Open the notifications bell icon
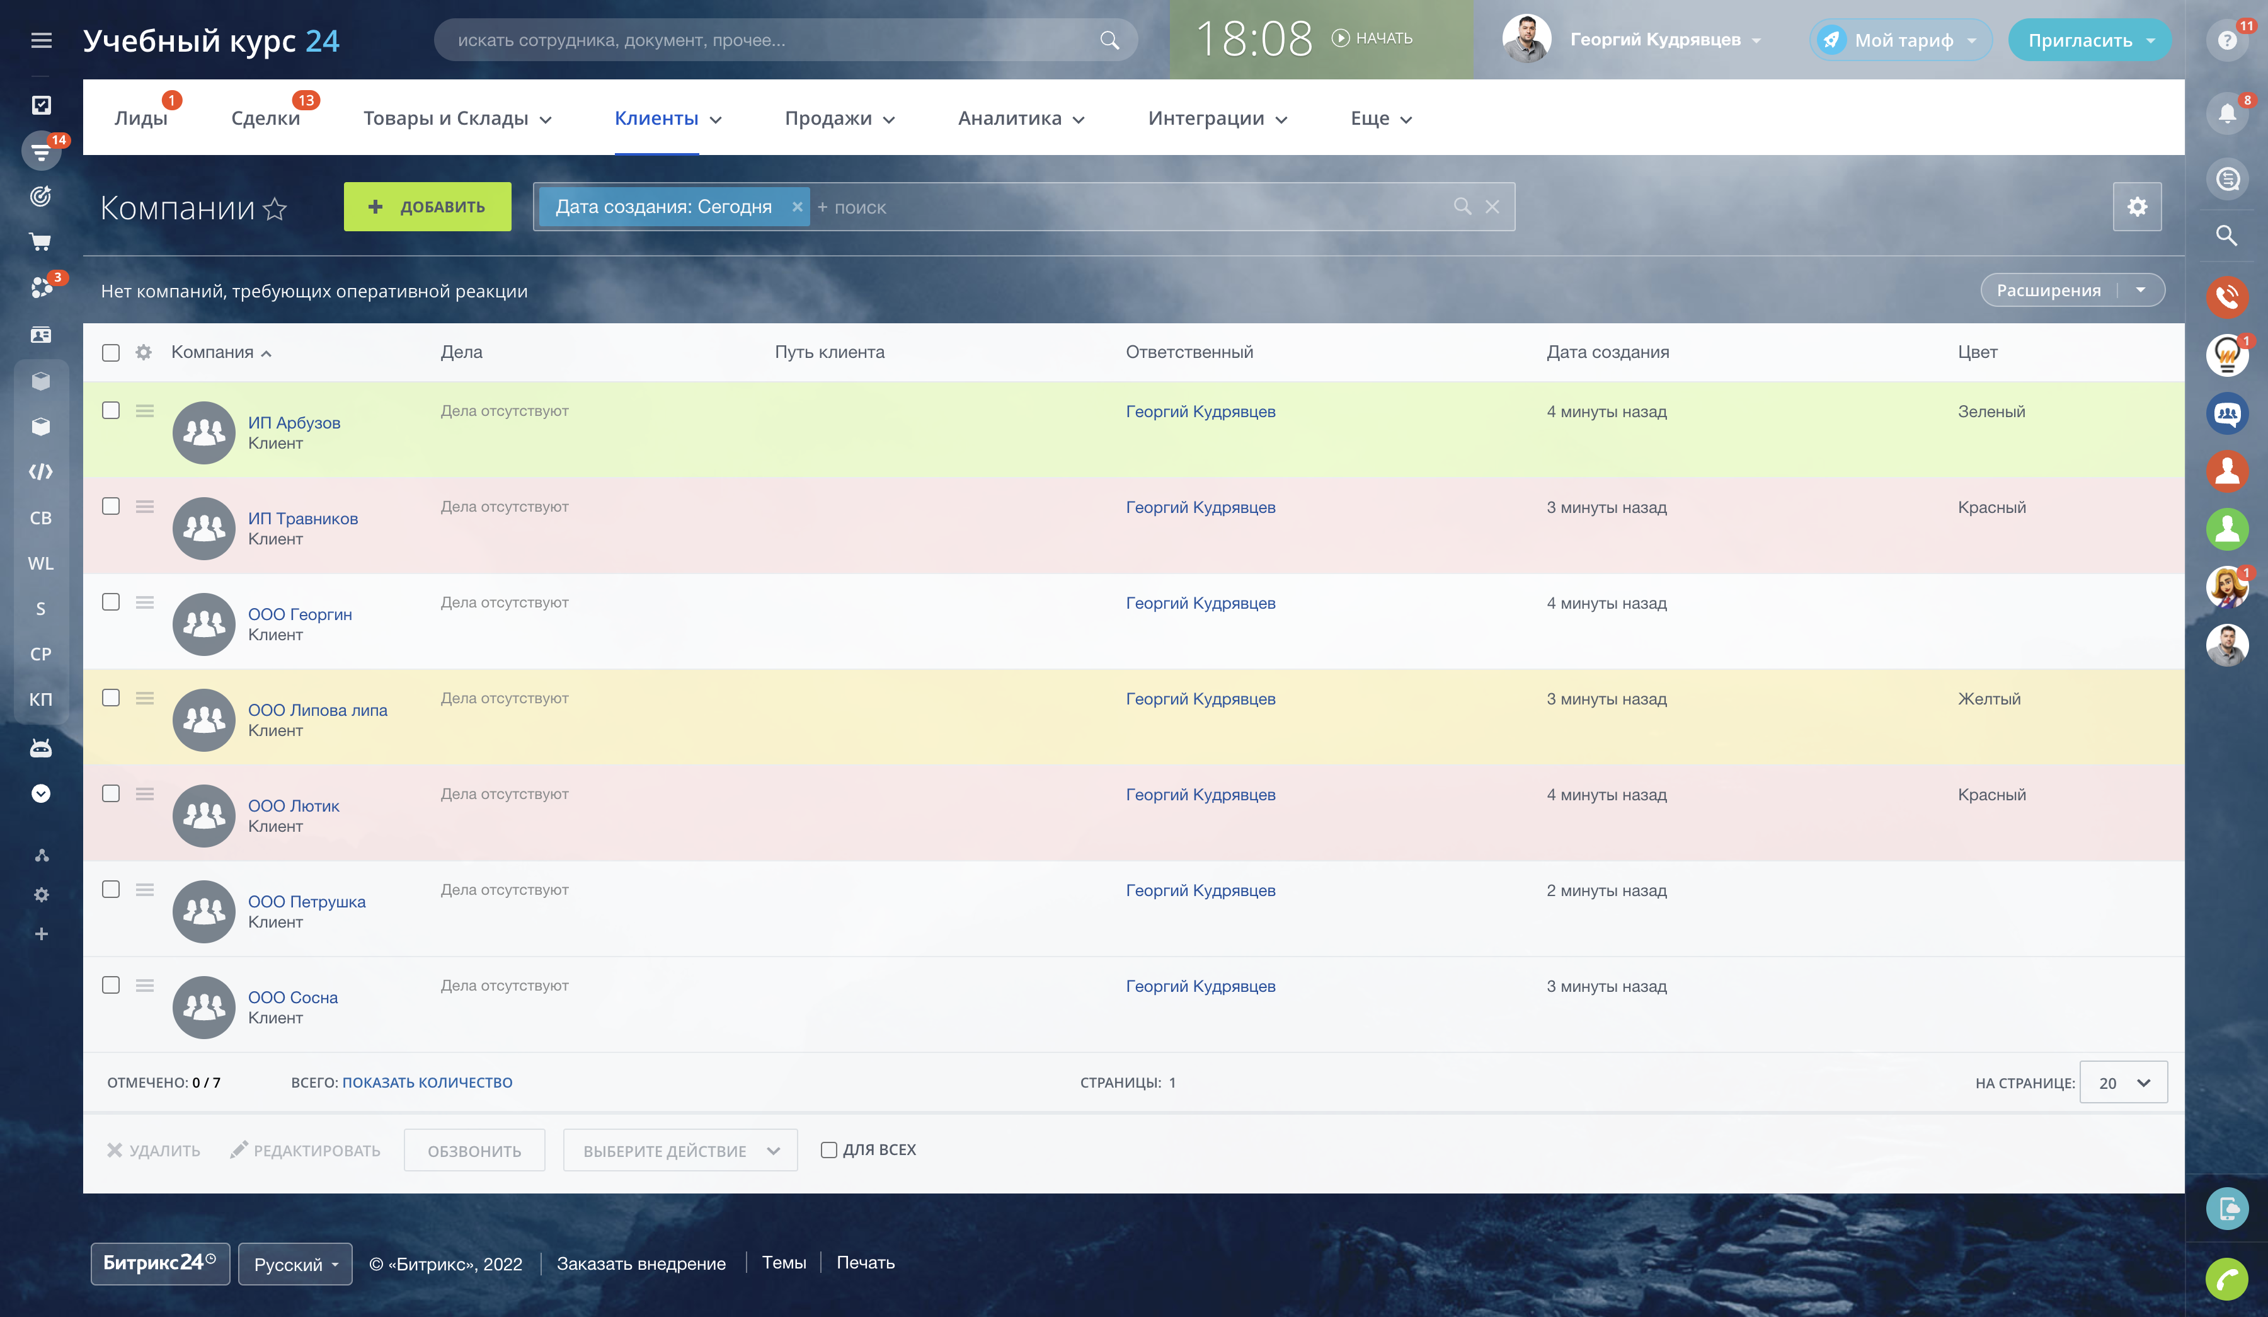The width and height of the screenshot is (2268, 1317). point(2226,113)
